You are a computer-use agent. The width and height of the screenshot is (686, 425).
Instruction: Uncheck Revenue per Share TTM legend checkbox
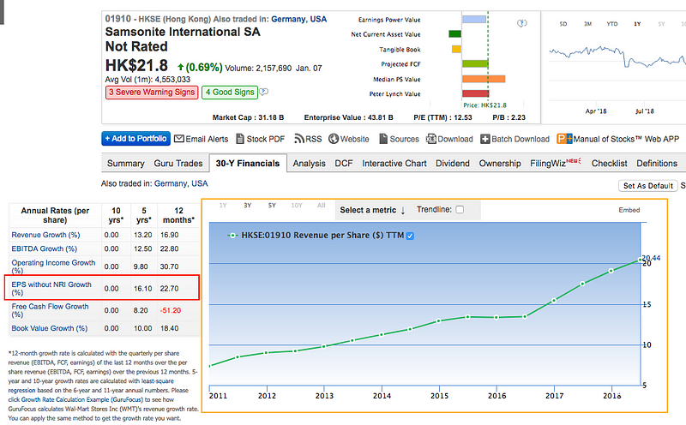point(410,236)
